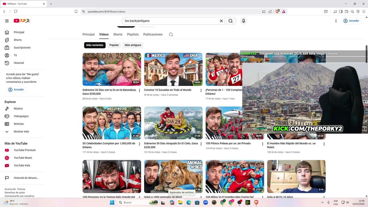The image size is (368, 207).
Task: Open File Explorer from taskbar
Action: tap(180, 202)
